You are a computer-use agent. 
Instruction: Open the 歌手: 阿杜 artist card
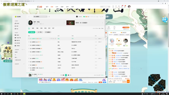click(x=46, y=23)
